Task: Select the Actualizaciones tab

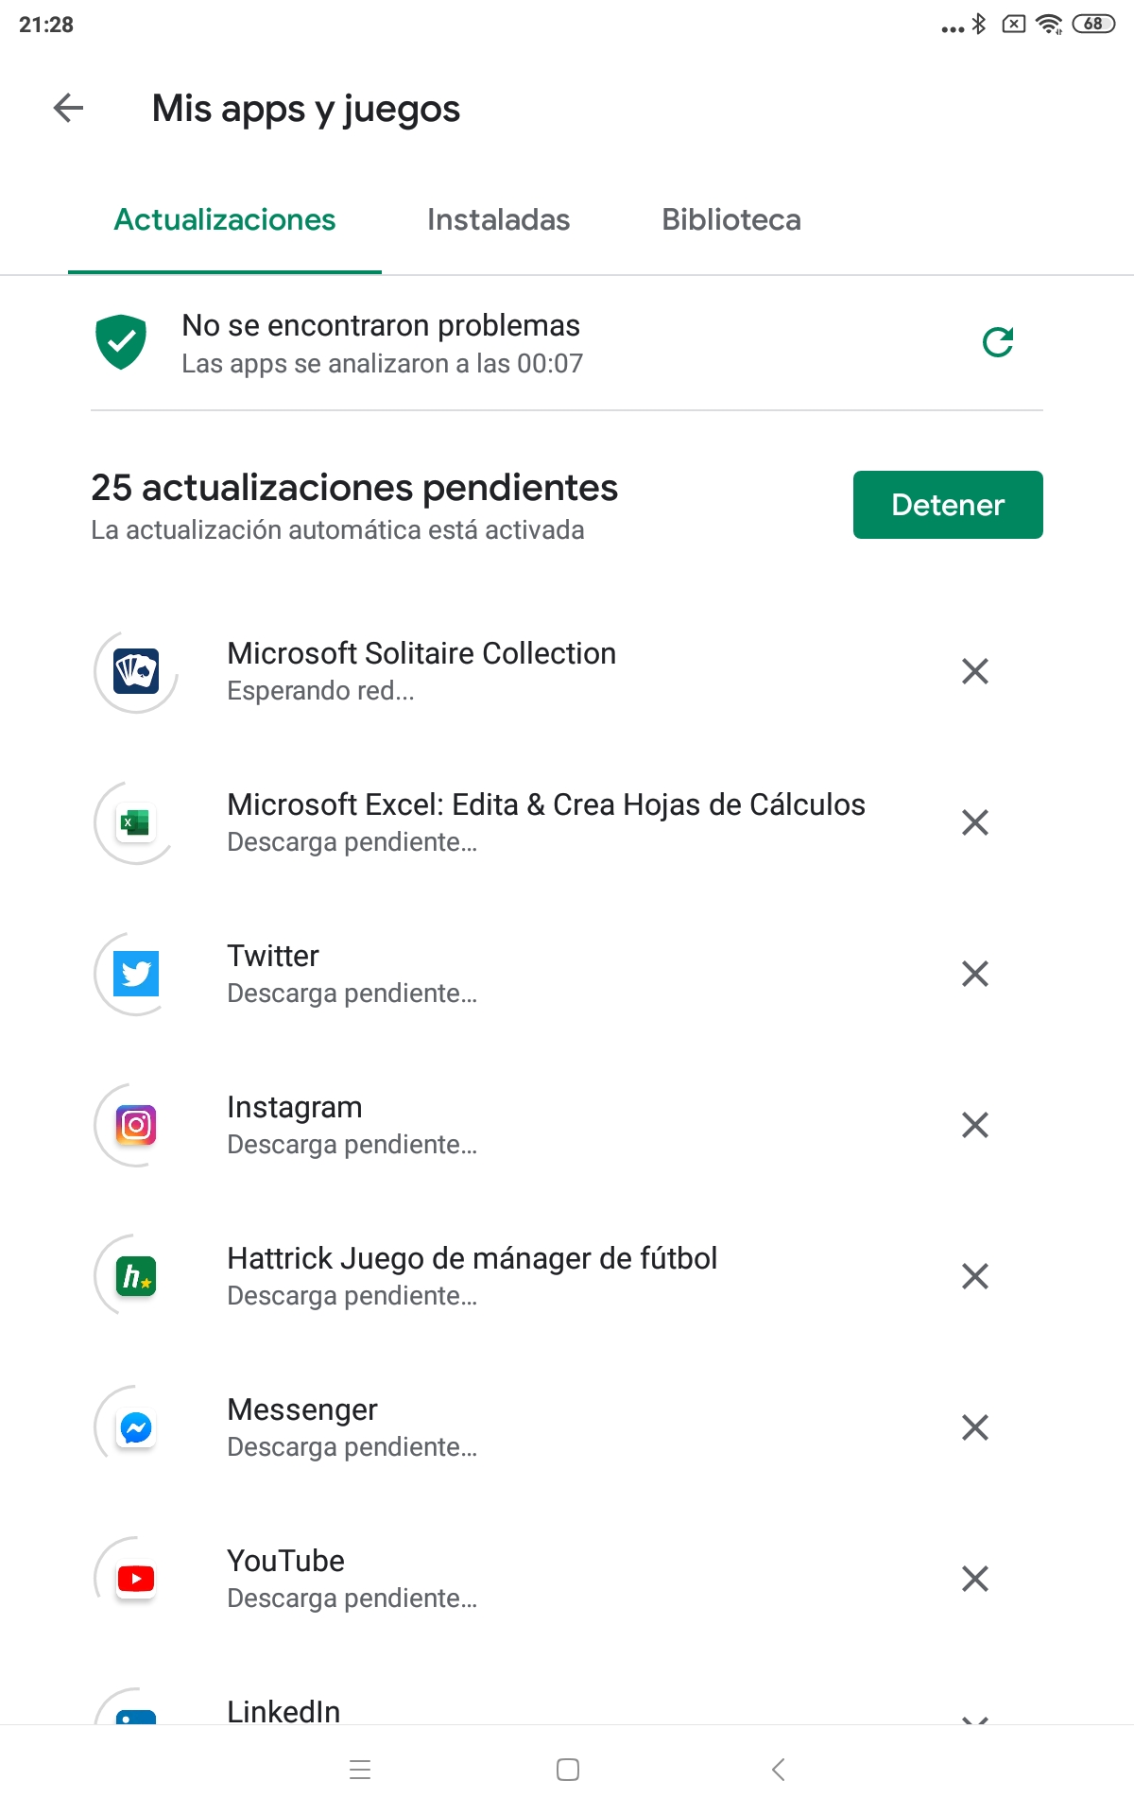Action: [x=225, y=219]
